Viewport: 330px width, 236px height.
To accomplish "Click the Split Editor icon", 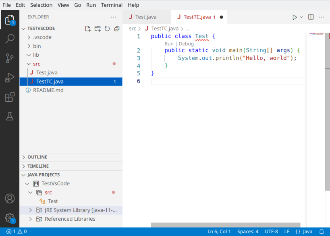I will [x=311, y=17].
